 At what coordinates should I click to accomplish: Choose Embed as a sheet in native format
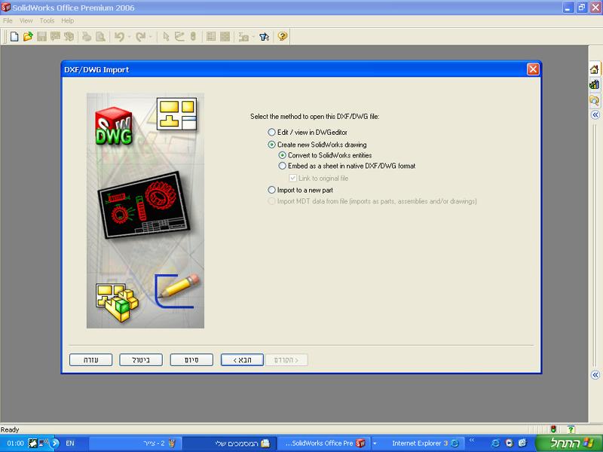[283, 166]
